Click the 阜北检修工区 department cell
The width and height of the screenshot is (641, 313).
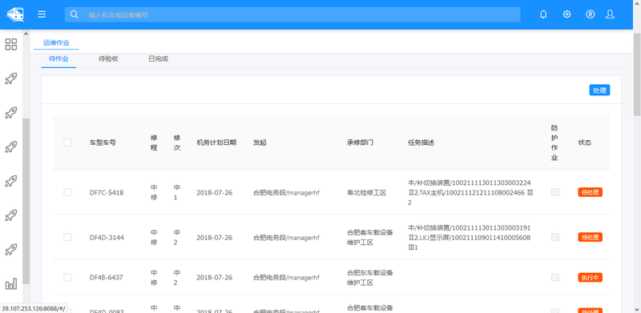click(x=367, y=192)
